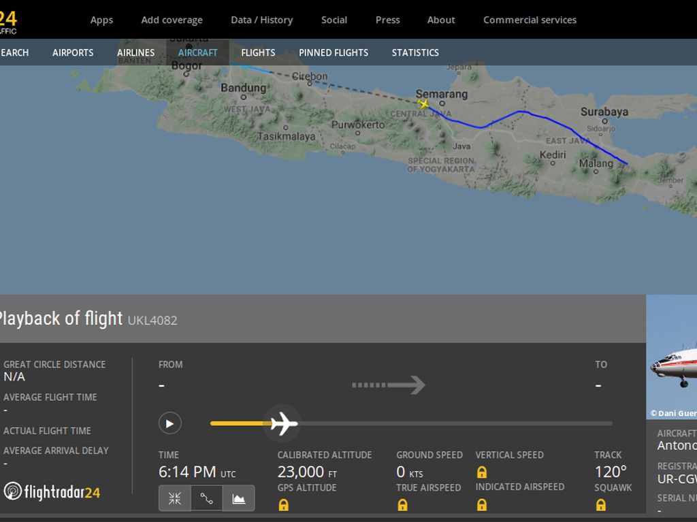
Task: Toggle the fit-to-view collapse arrows icon
Action: coord(175,498)
